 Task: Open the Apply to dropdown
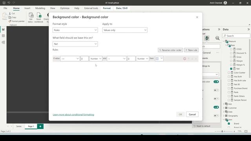[125, 30]
